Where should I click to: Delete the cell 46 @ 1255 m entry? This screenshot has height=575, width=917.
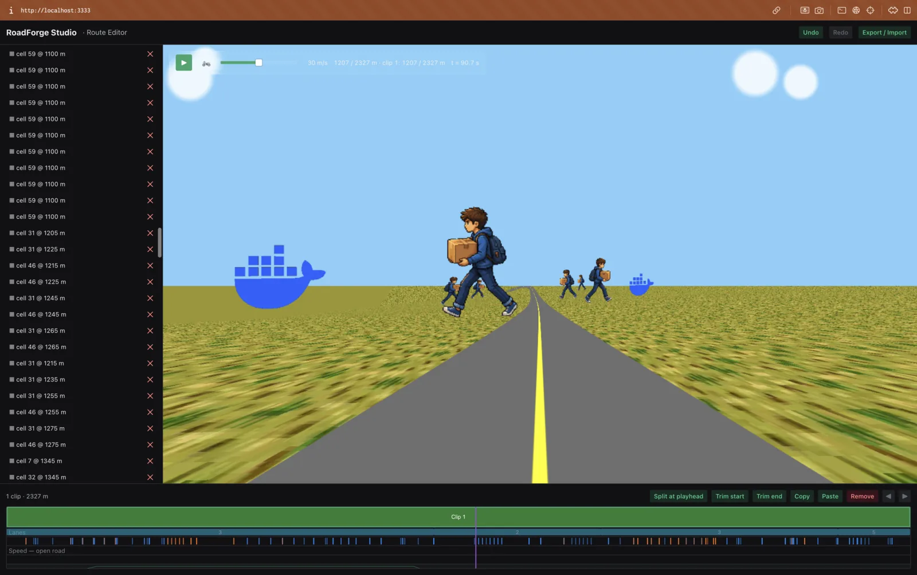click(150, 412)
